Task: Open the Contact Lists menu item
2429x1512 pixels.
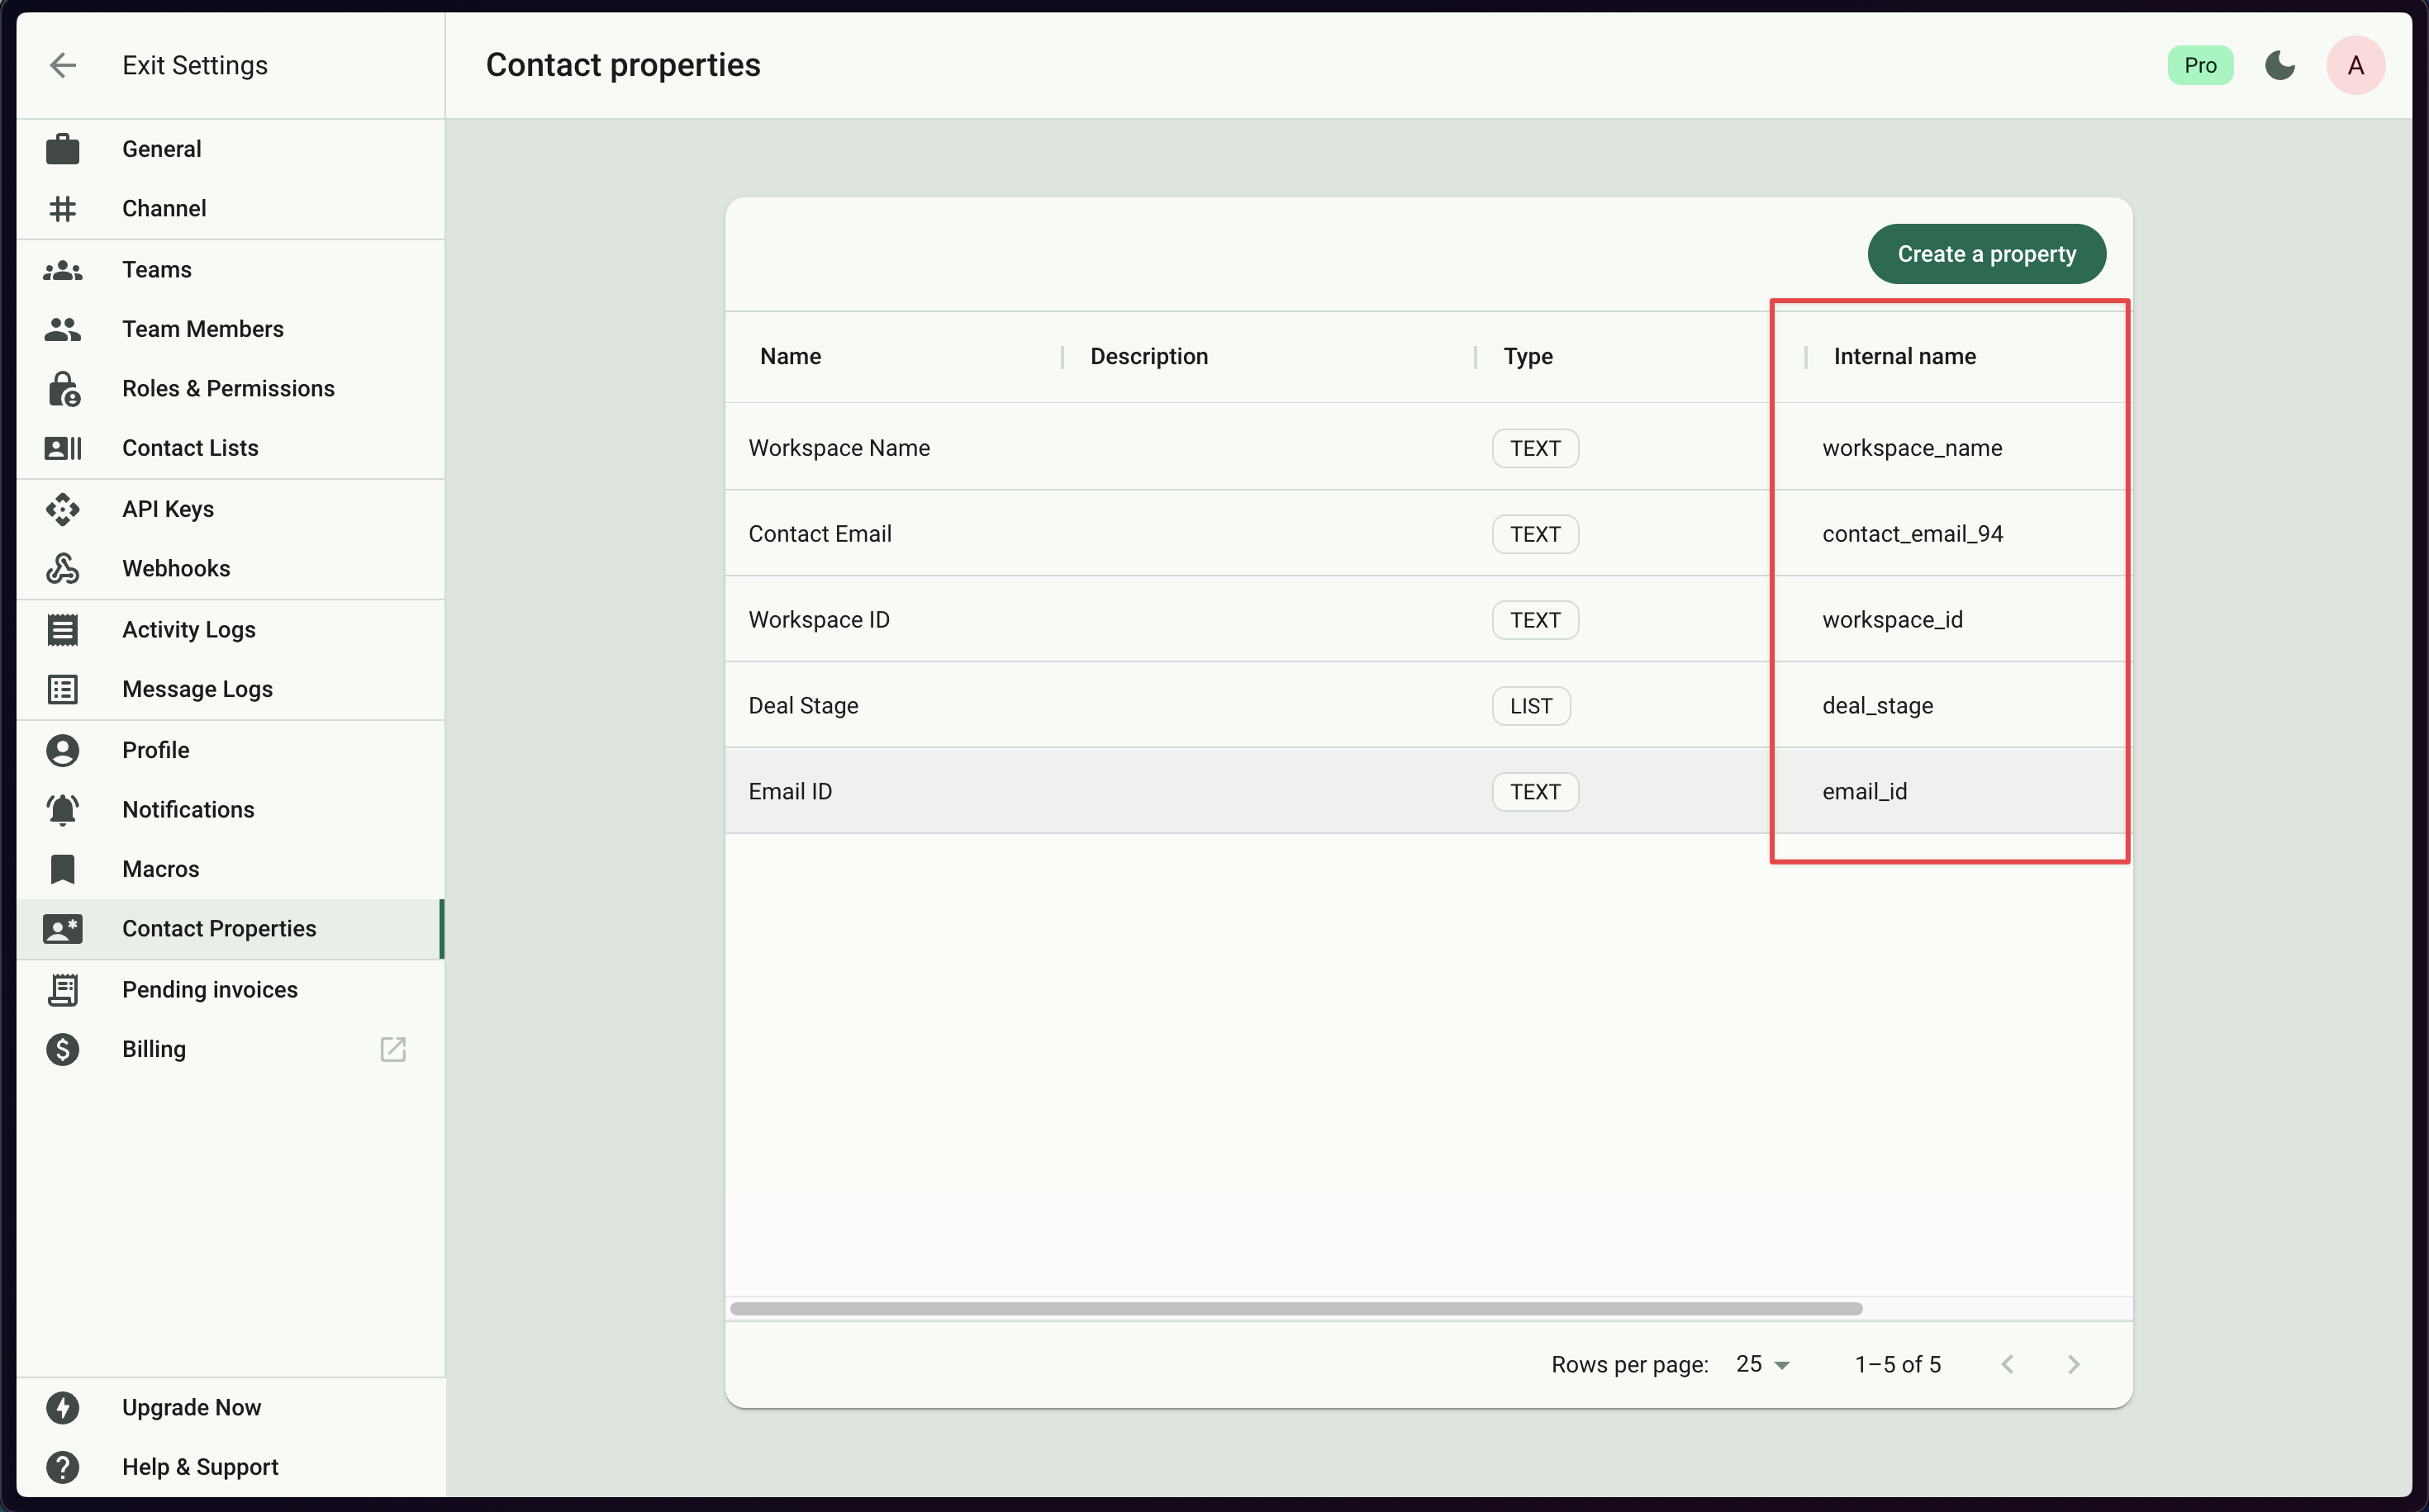Action: click(x=190, y=448)
